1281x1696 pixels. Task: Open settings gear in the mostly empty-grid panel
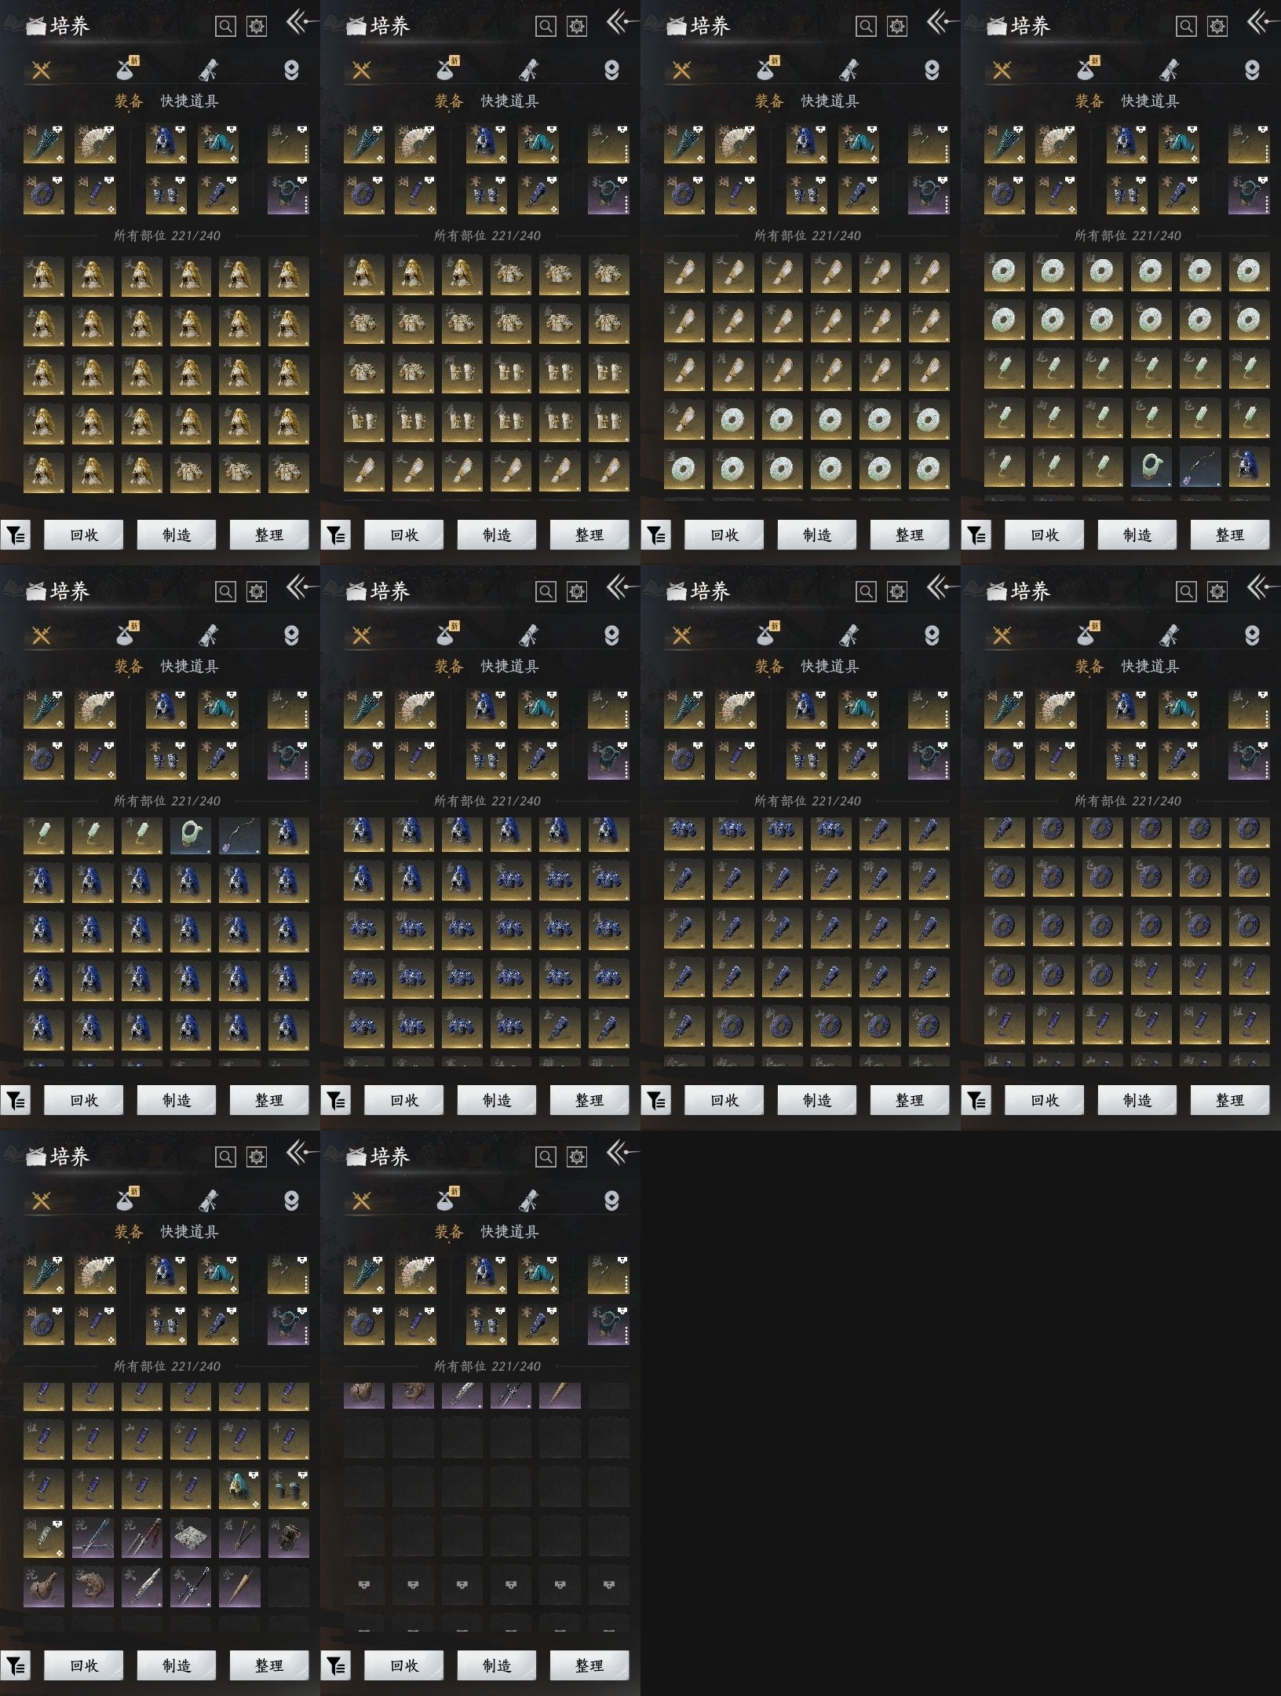[577, 1157]
